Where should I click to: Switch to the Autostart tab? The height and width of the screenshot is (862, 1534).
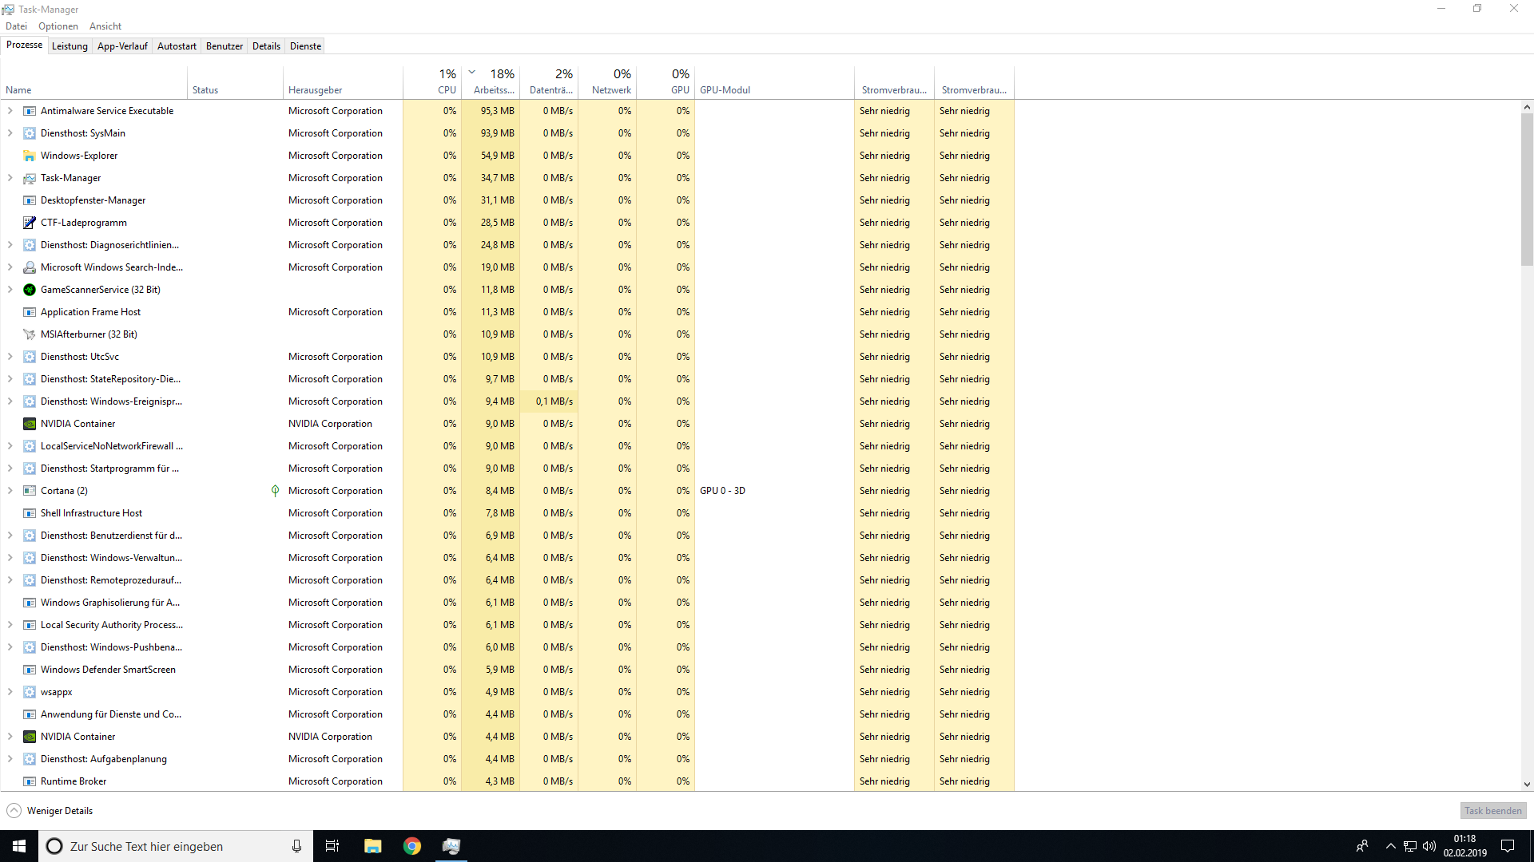click(x=177, y=46)
